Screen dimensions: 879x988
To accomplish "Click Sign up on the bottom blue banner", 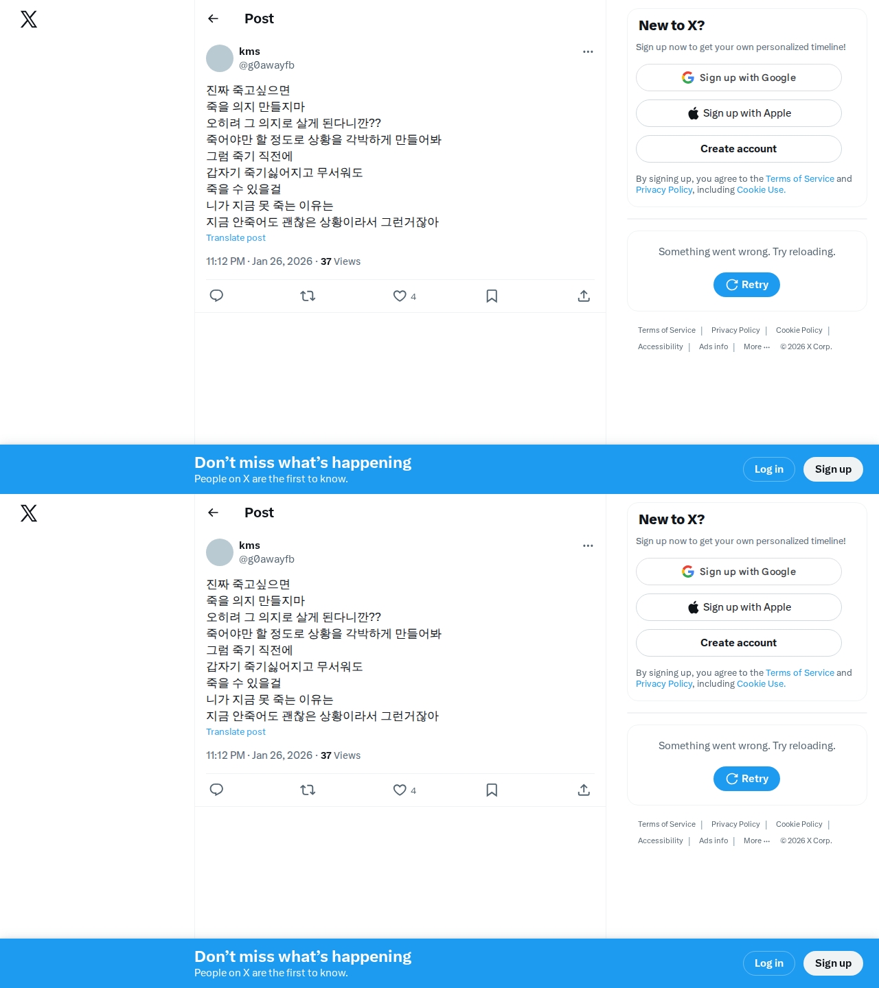I will pyautogui.click(x=833, y=963).
